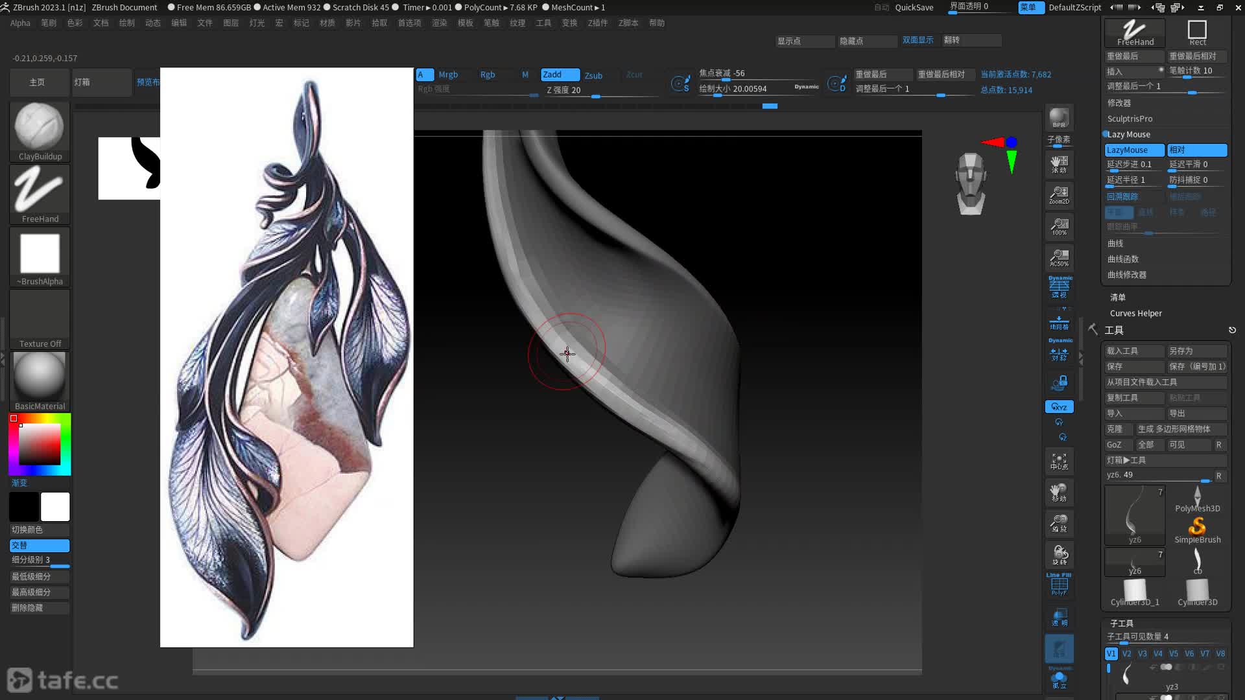Viewport: 1245px width, 700px height.
Task: Click the GoZ button
Action: point(1118,445)
